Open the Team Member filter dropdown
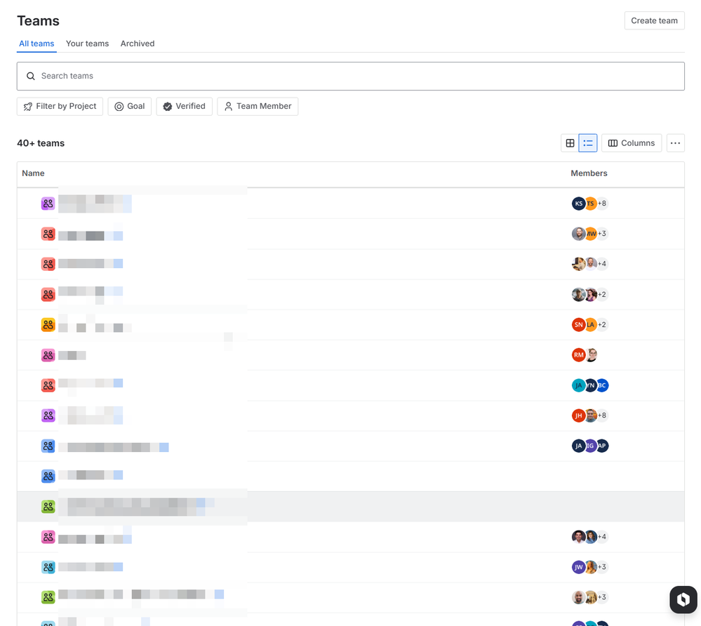Viewport: 701px width, 626px height. point(258,107)
